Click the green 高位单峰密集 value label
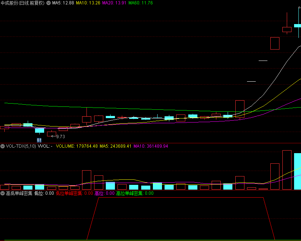 pyautogui.click(x=135, y=193)
